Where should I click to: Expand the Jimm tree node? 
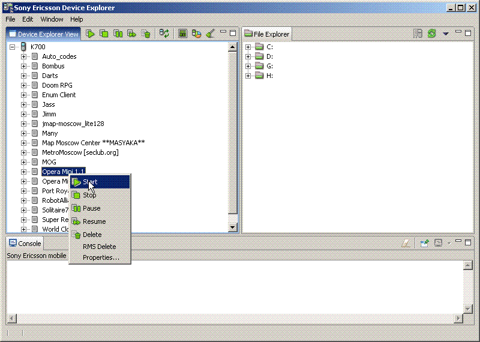23,114
